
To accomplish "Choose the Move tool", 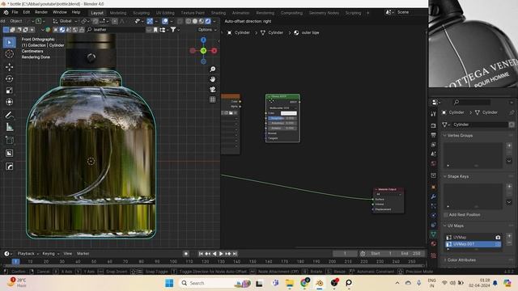I will point(9,67).
